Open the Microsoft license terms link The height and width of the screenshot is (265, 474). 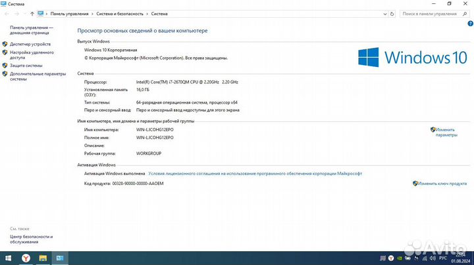coord(255,174)
